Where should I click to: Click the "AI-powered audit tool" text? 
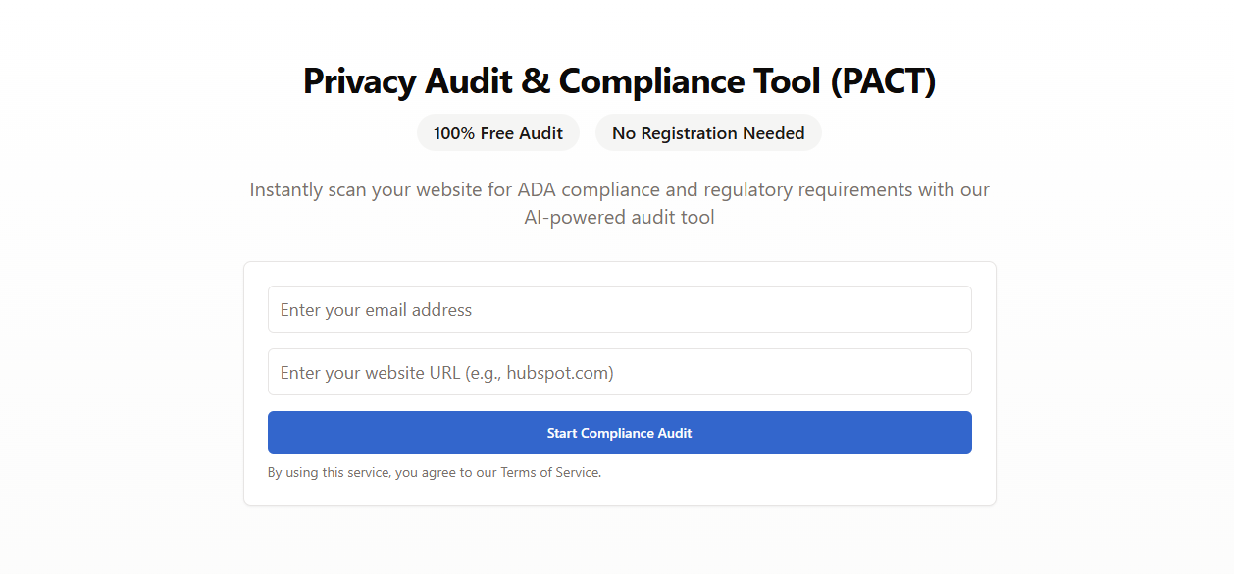click(619, 217)
